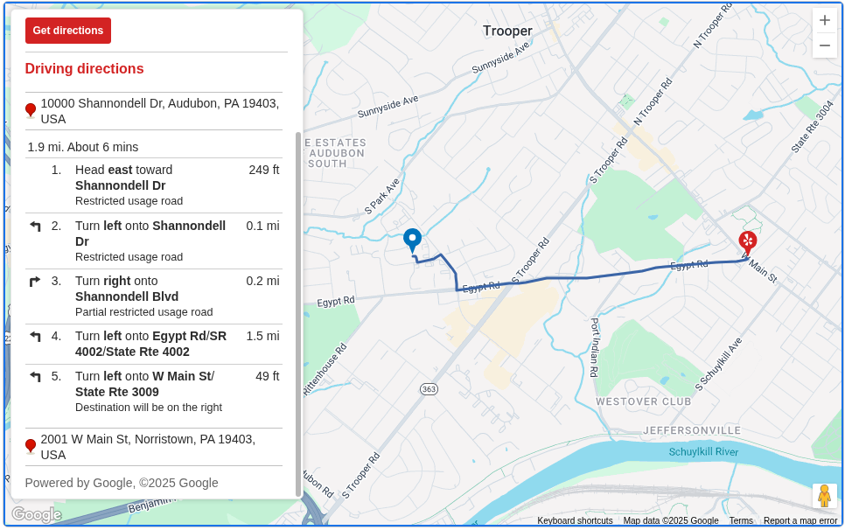Screen dimensions: 845x530
Task: Click the left-turn arrow for step 2
Action: [35, 225]
